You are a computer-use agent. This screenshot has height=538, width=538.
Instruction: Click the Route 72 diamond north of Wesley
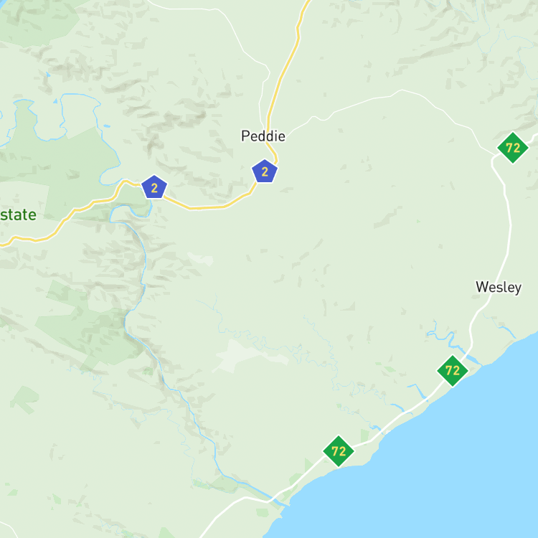[513, 148]
